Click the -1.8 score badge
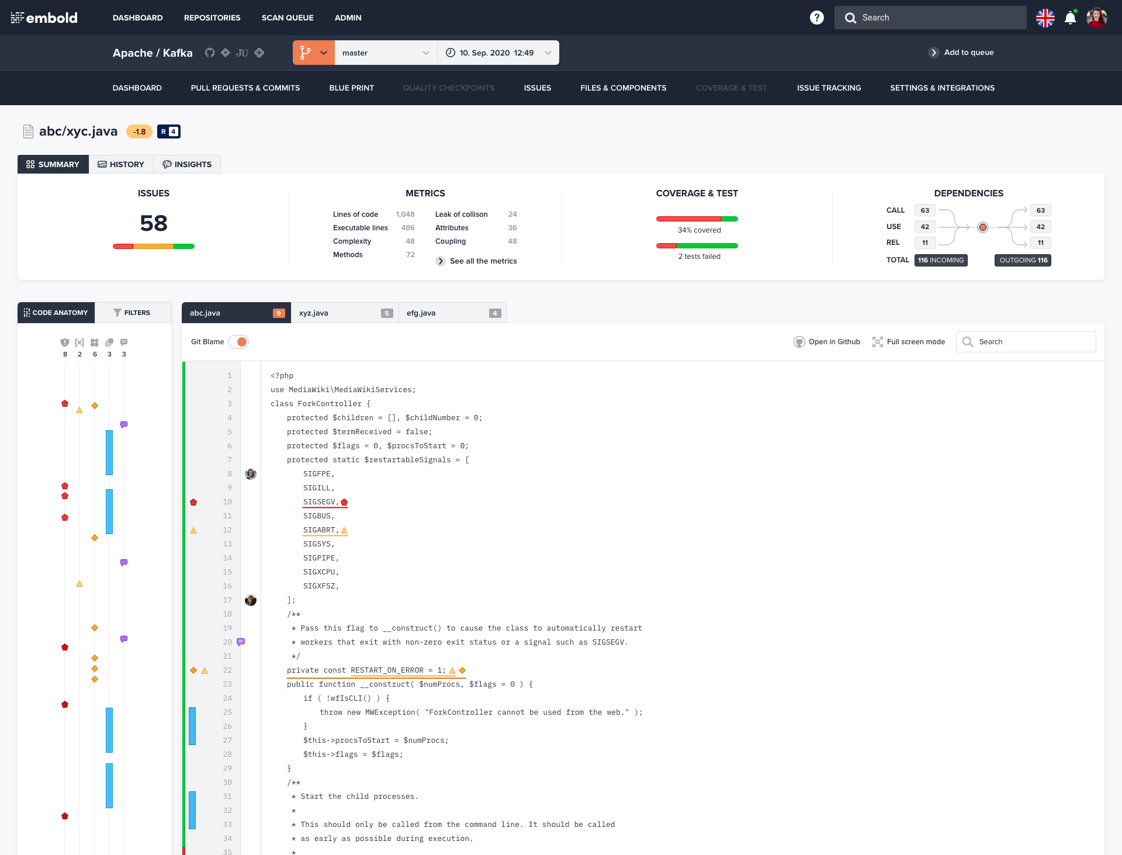Image resolution: width=1122 pixels, height=855 pixels. tap(139, 131)
